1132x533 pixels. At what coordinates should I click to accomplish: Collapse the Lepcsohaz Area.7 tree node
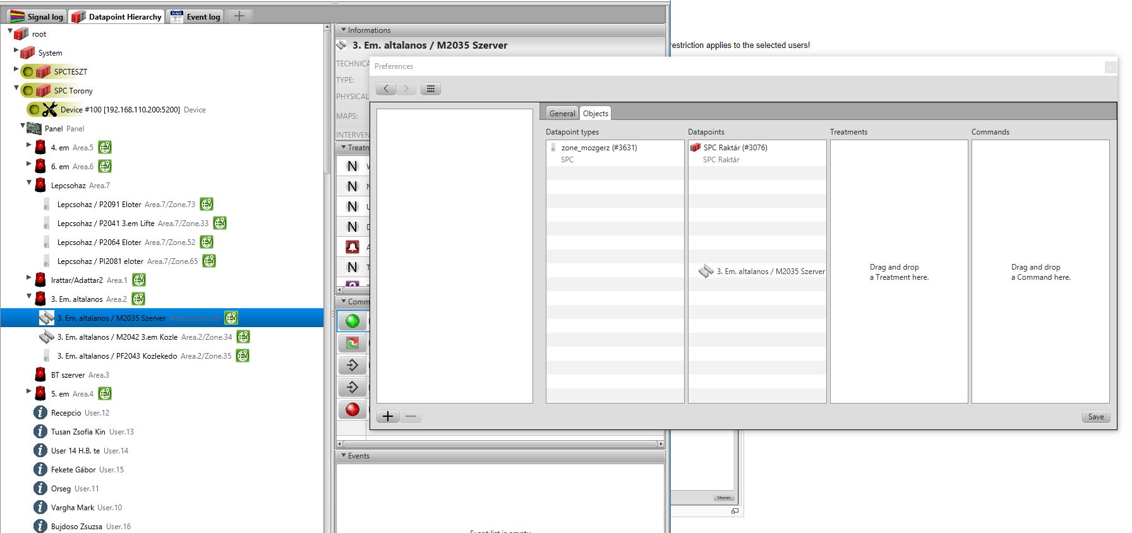[x=29, y=183]
